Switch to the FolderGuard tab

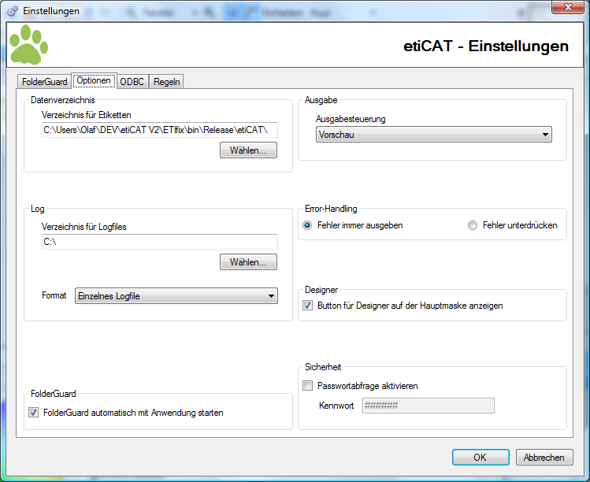(44, 82)
